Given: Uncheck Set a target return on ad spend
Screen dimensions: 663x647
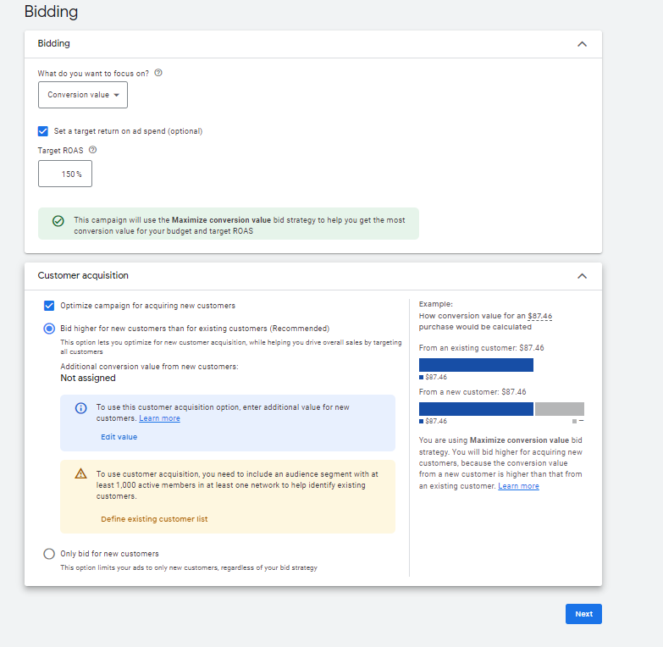Looking at the screenshot, I should [x=43, y=131].
